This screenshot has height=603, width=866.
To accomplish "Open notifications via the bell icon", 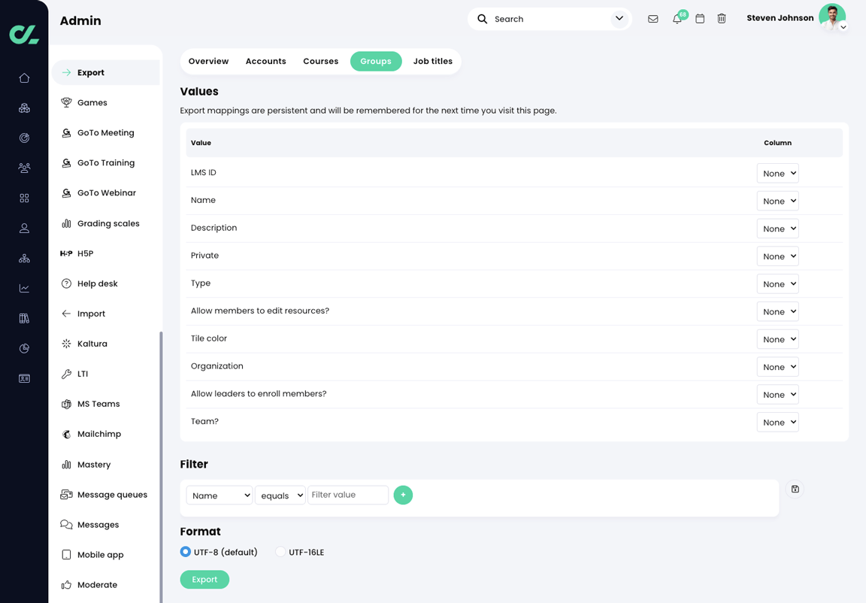I will 677,19.
